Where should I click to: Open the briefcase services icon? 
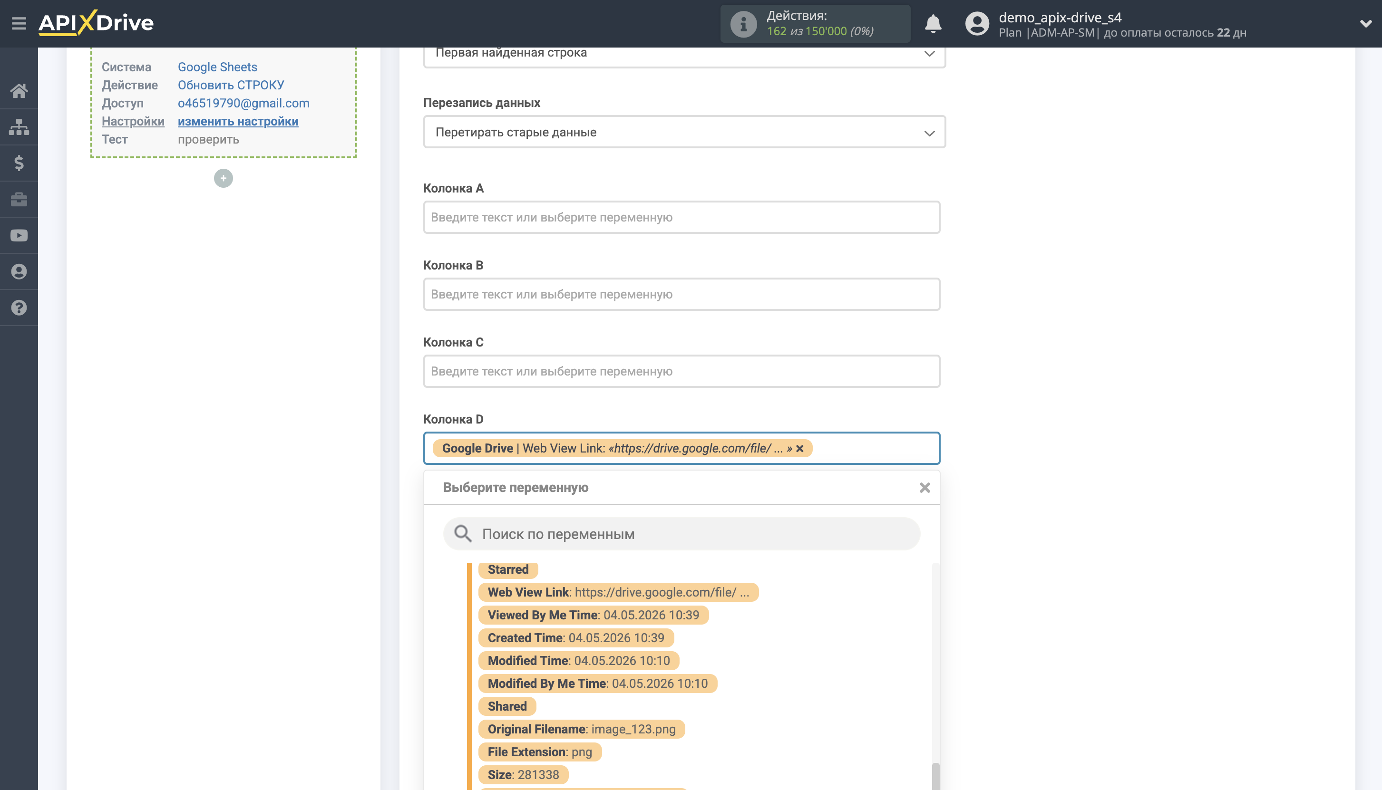19,199
